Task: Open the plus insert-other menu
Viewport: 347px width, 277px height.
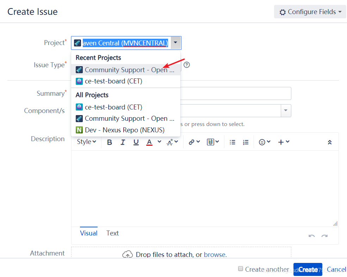Action: click(x=284, y=142)
